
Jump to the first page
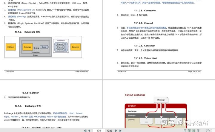85,131
